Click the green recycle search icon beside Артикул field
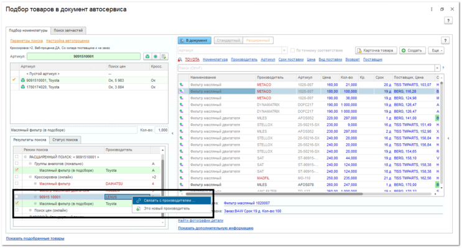Viewport: 462px width, 248px height. (x=147, y=56)
